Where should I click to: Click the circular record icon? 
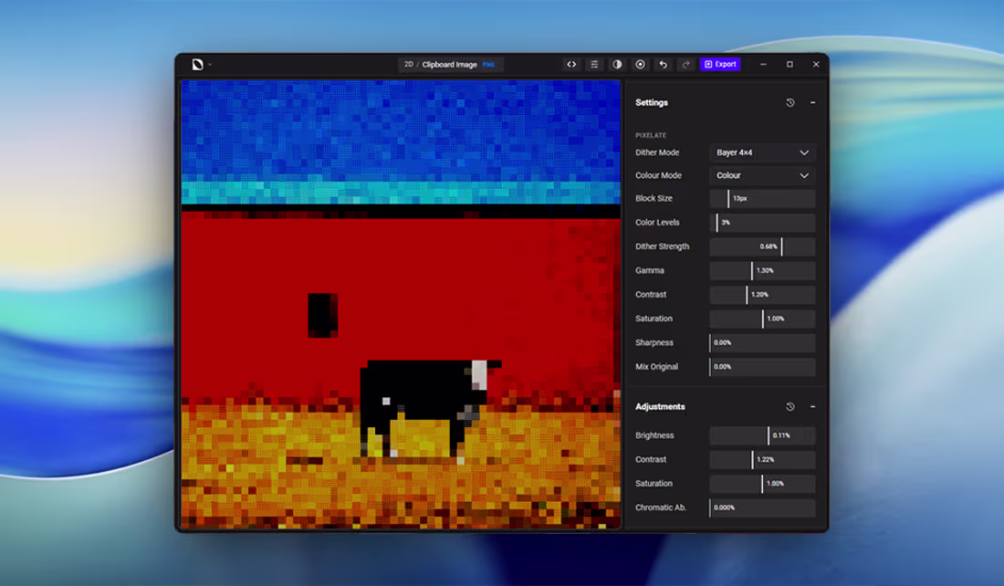click(641, 64)
